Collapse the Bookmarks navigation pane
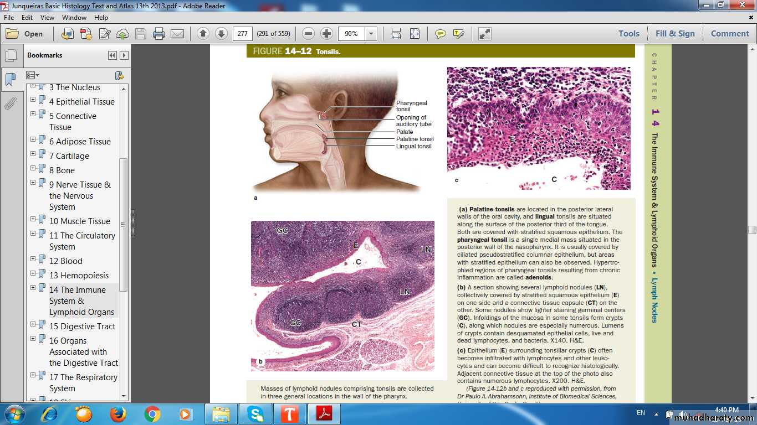The height and width of the screenshot is (425, 757). (x=112, y=55)
